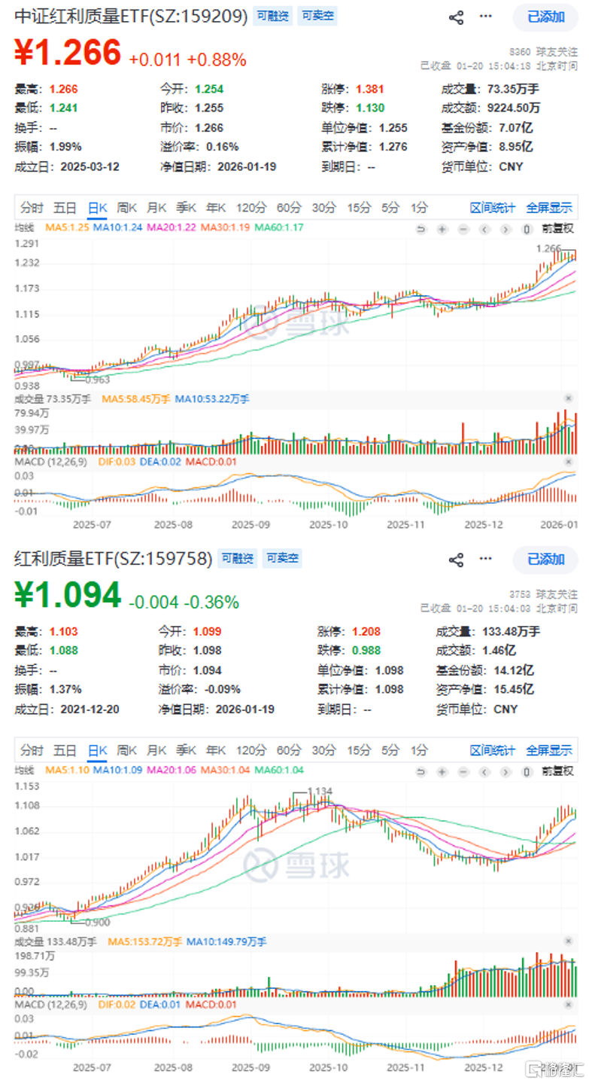
Task: Switch lower chart to 五日 tab
Action: click(65, 750)
